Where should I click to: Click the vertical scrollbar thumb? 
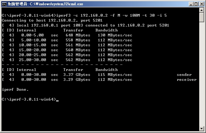point(202,17)
